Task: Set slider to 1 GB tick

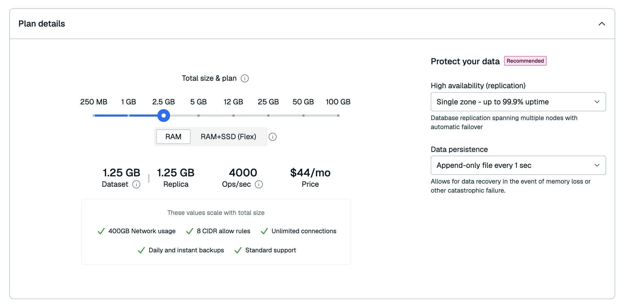Action: [x=129, y=116]
